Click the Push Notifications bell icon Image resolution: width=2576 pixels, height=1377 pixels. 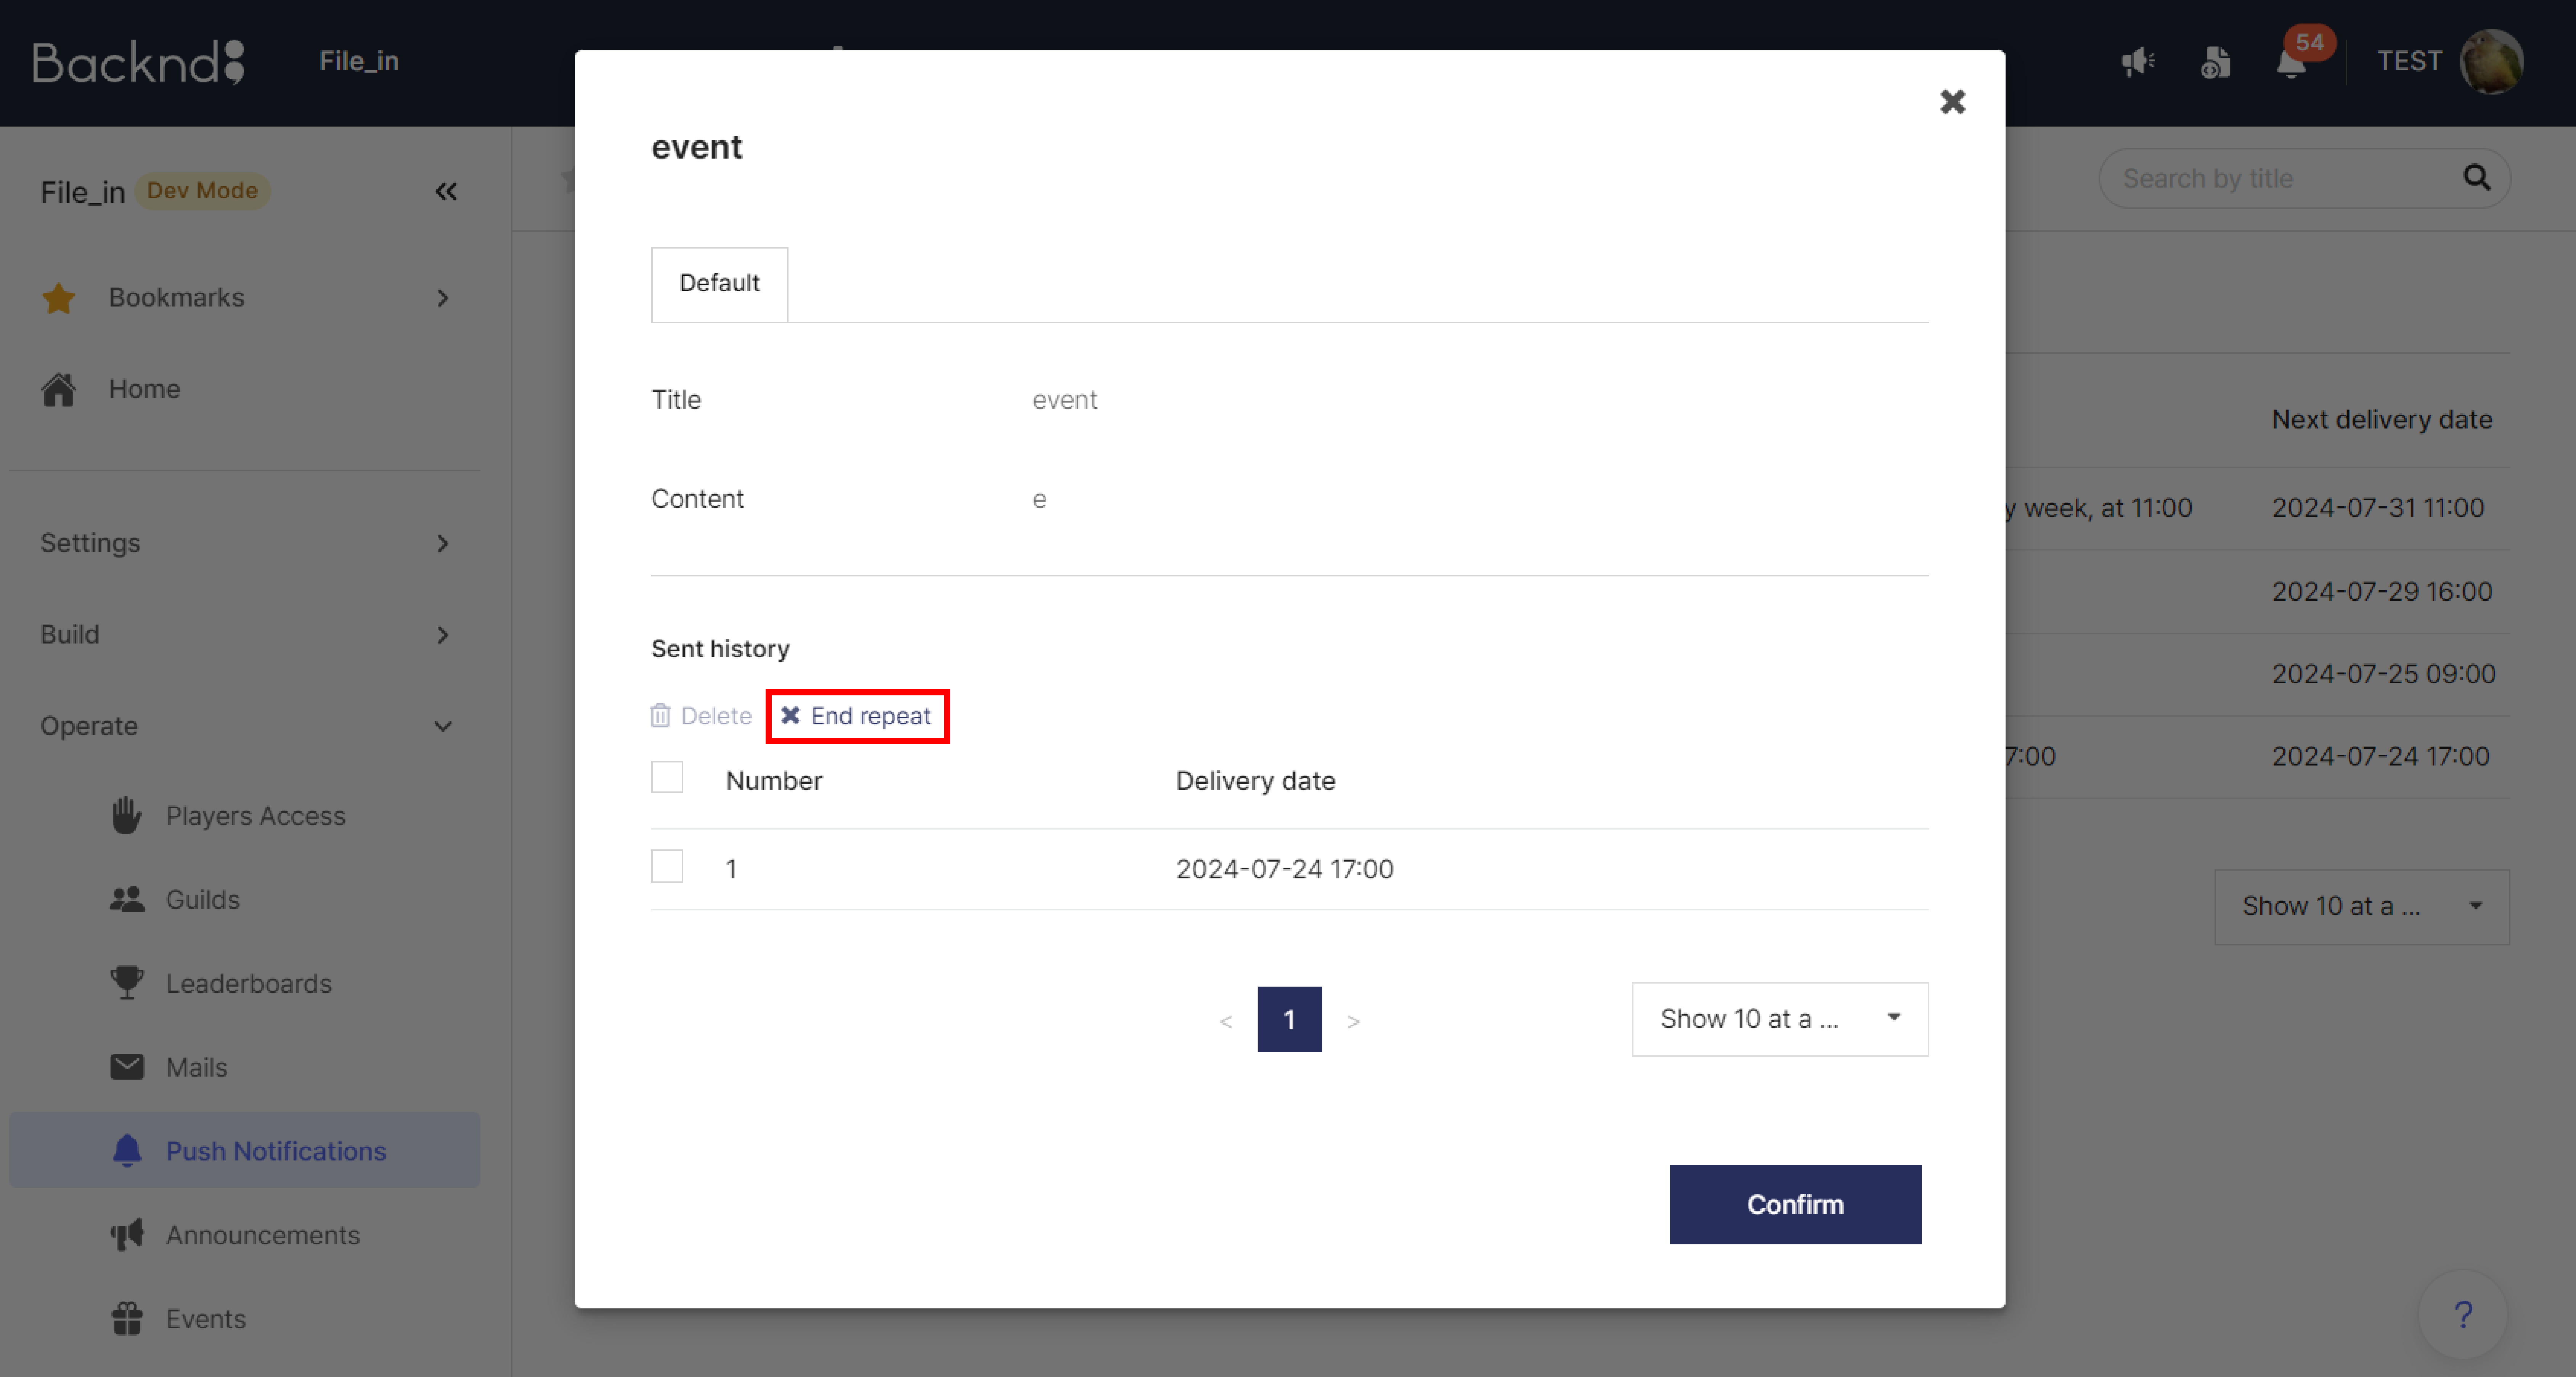[127, 1151]
